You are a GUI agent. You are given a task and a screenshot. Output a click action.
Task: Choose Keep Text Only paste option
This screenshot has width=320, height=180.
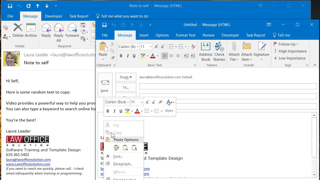click(134, 148)
